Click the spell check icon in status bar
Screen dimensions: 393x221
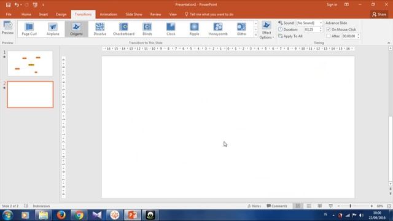[26, 206]
